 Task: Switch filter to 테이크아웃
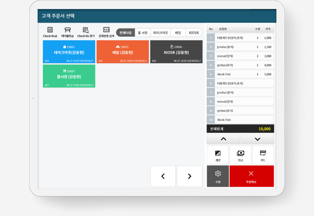pyautogui.click(x=160, y=33)
